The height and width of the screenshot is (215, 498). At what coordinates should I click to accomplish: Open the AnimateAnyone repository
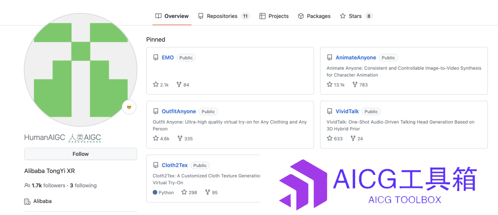(356, 58)
